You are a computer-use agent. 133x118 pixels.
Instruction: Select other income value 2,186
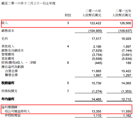(97, 47)
